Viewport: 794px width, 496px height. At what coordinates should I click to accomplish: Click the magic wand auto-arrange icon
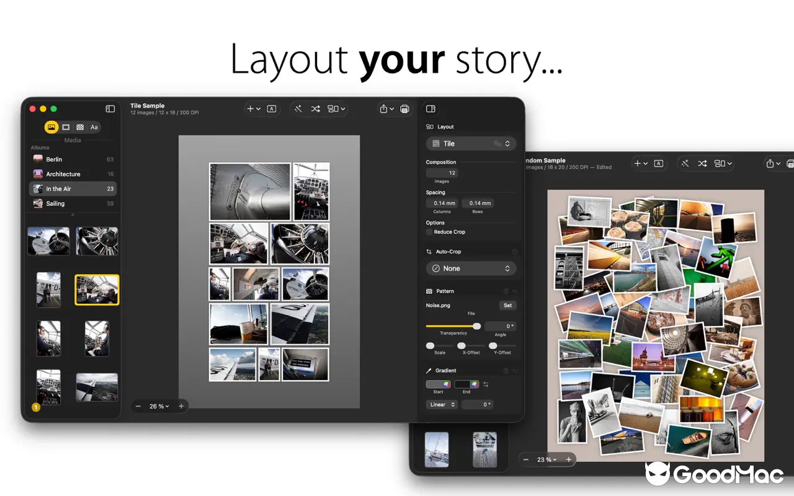click(x=298, y=108)
